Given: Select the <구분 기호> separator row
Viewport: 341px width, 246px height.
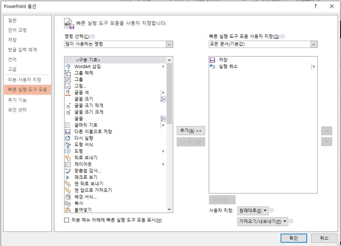Looking at the screenshot, I should tap(116, 60).
